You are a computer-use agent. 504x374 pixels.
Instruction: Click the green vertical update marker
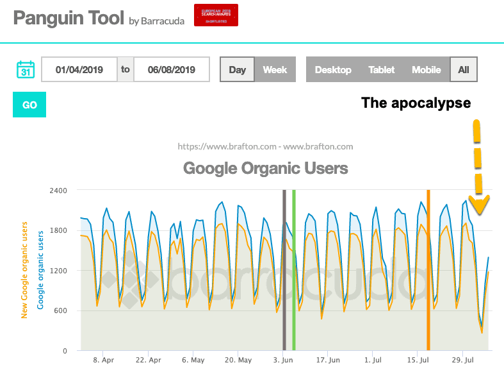[x=294, y=269]
